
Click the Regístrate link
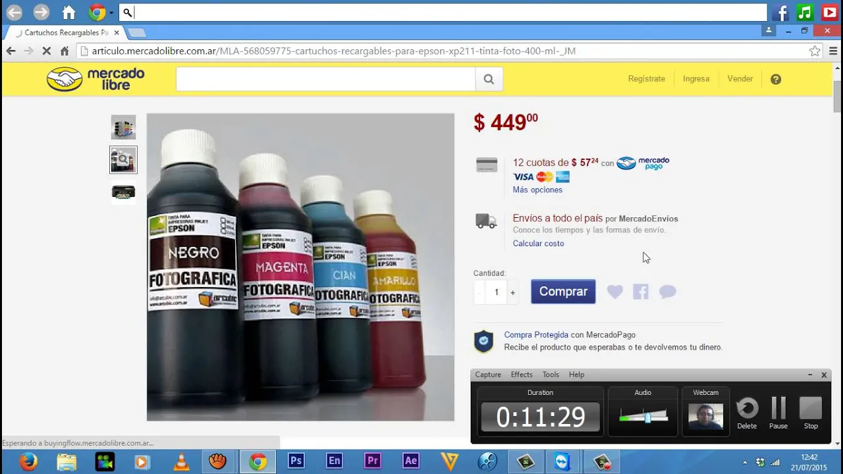click(x=646, y=79)
